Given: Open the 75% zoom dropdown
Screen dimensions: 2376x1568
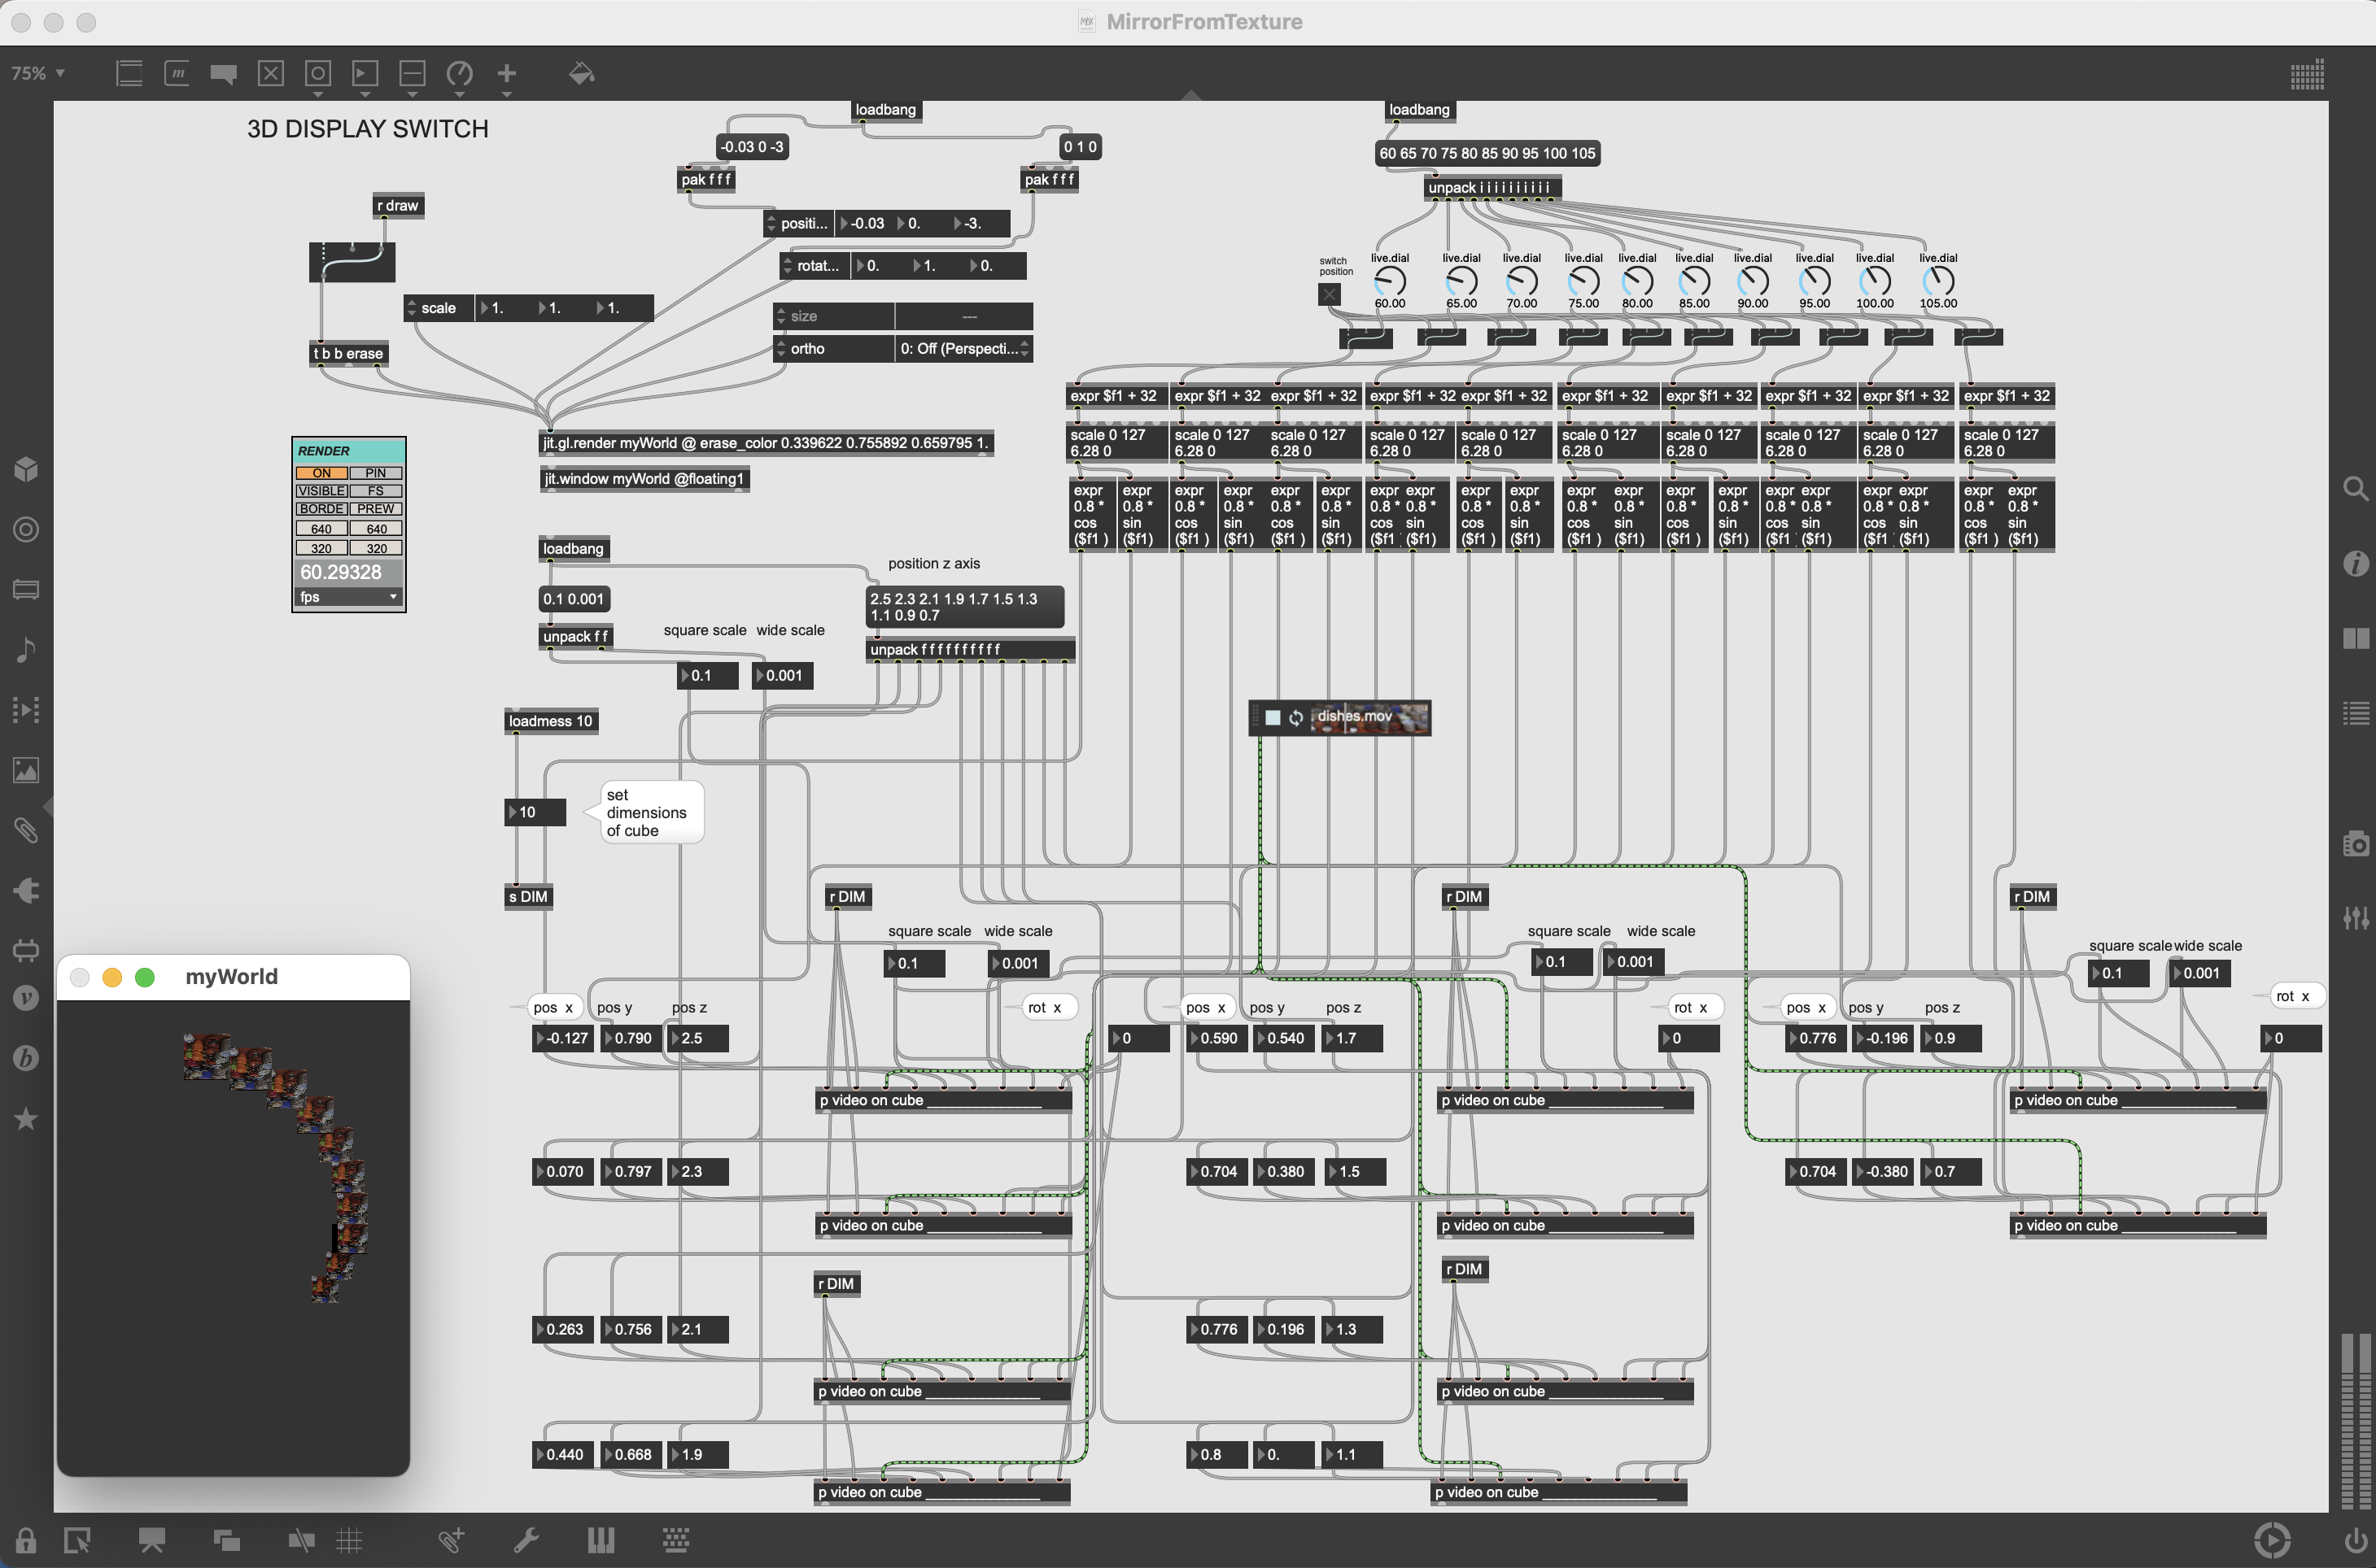Looking at the screenshot, I should [x=38, y=73].
